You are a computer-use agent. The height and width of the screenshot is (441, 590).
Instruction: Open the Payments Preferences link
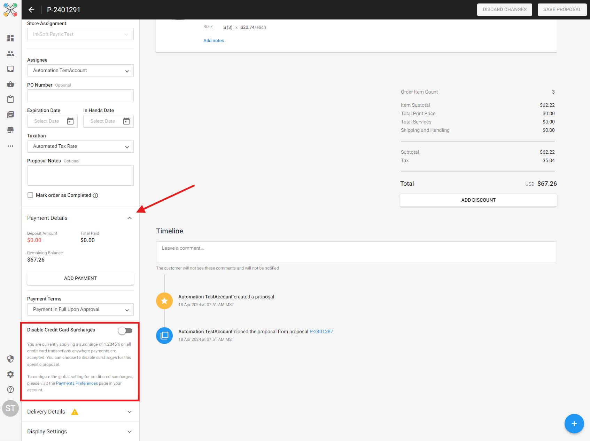pos(77,383)
